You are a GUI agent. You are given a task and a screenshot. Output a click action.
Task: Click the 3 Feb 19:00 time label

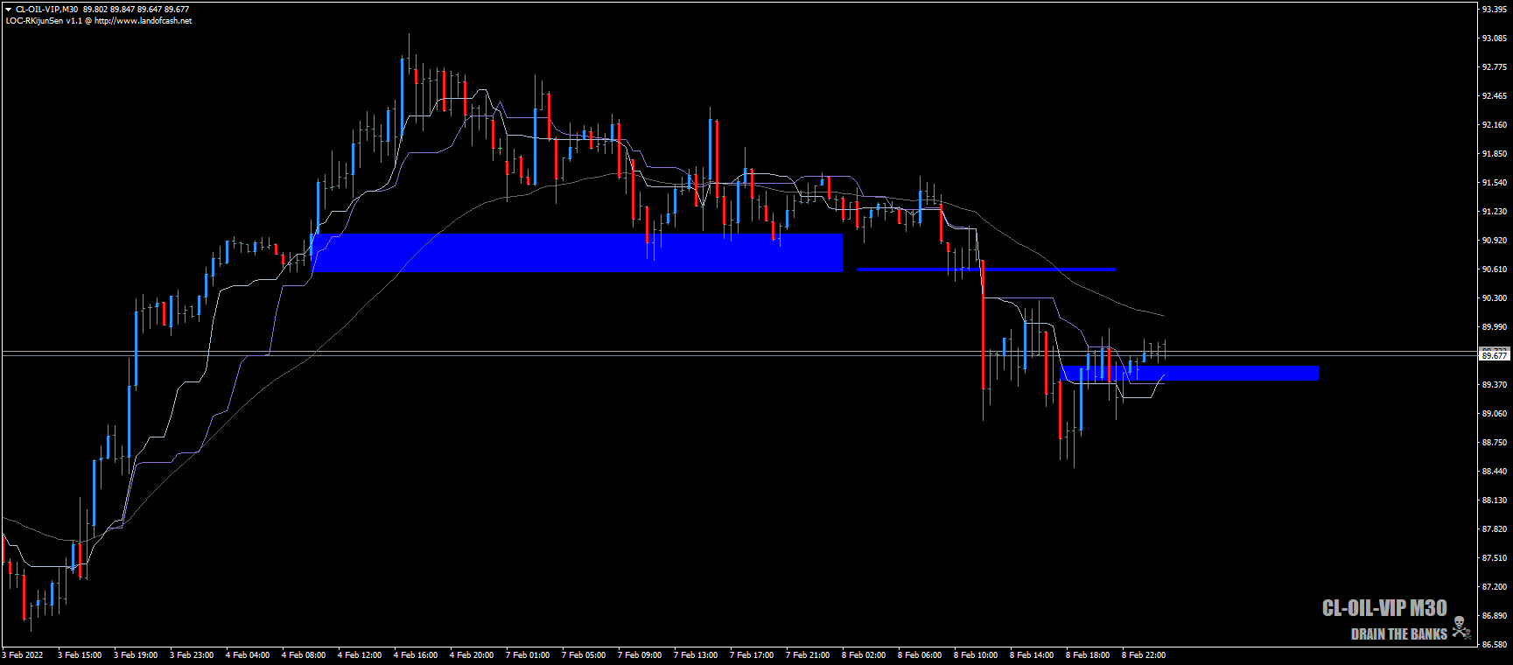point(136,655)
